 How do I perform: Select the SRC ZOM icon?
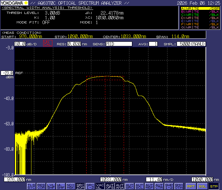coord(81,186)
